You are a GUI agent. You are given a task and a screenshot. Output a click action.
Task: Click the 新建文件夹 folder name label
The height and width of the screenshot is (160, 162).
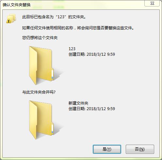78,103
